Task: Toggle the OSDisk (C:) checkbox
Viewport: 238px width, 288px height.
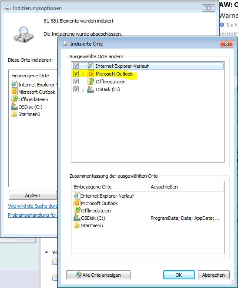Action: (x=76, y=89)
